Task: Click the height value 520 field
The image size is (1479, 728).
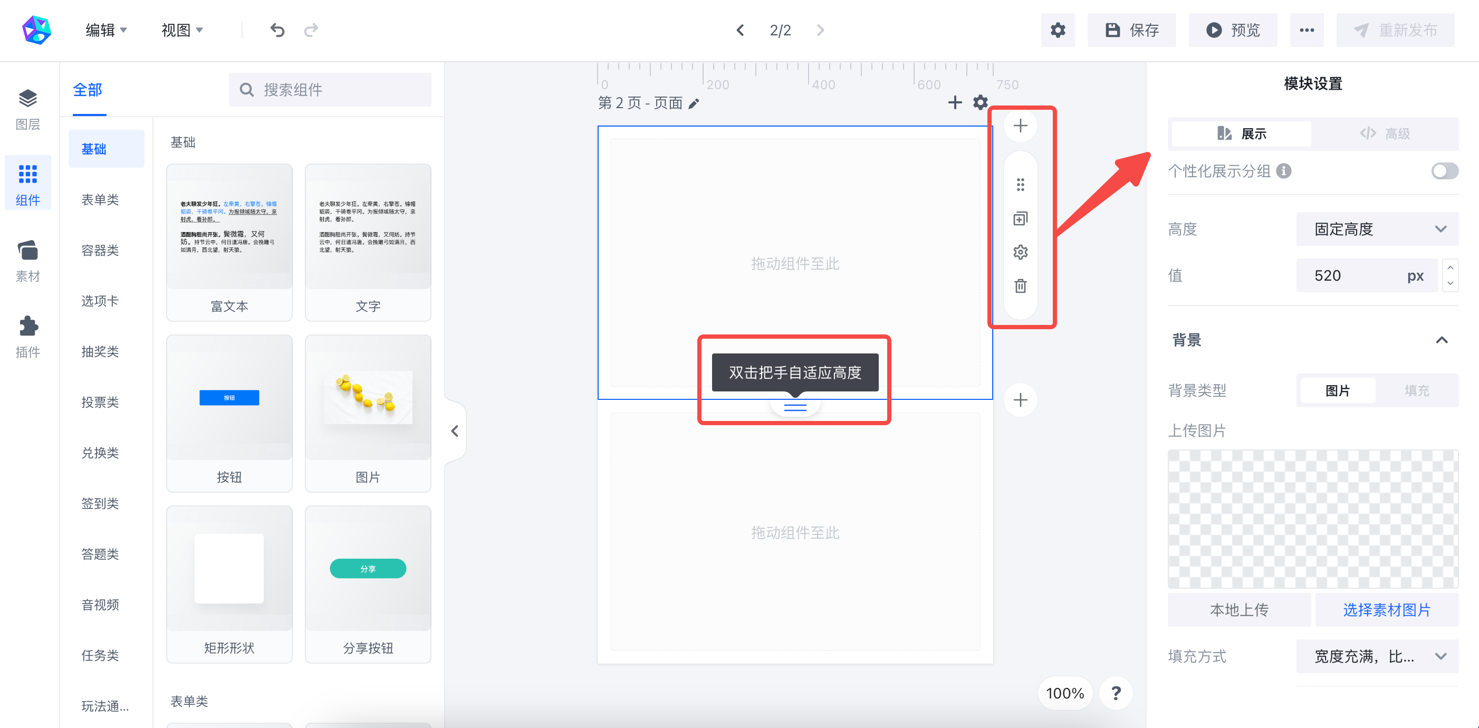Action: (1367, 275)
